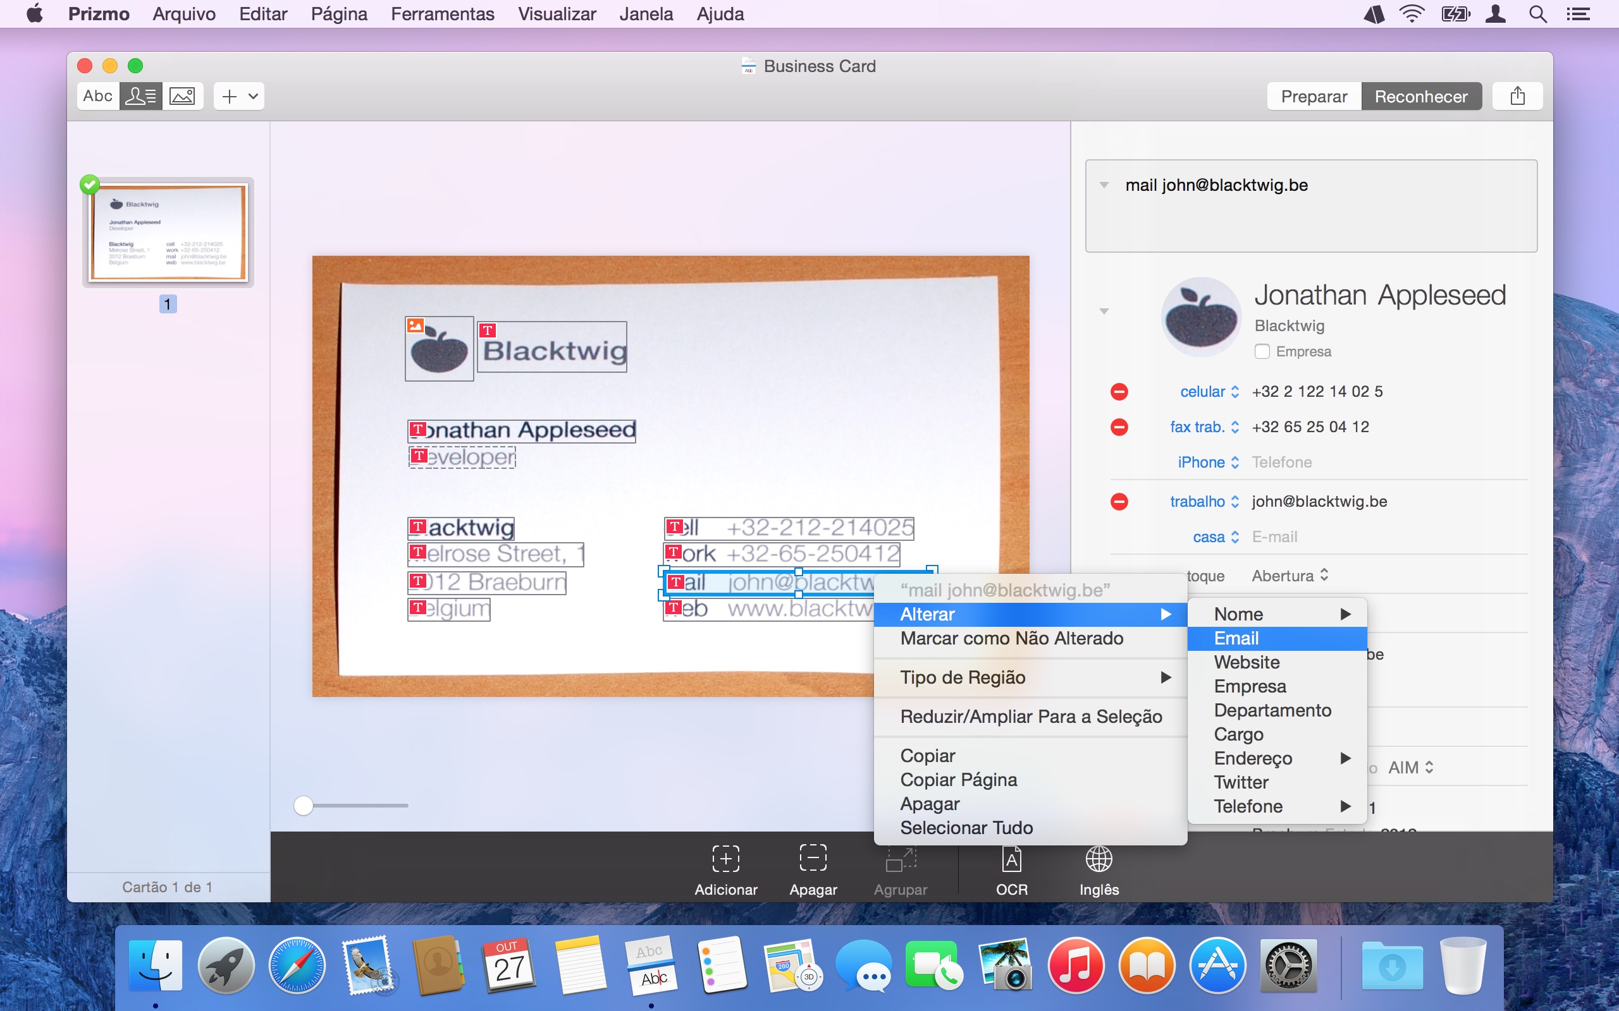Click the empty Telefone field
Screen dimensions: 1619x1011
point(1282,462)
